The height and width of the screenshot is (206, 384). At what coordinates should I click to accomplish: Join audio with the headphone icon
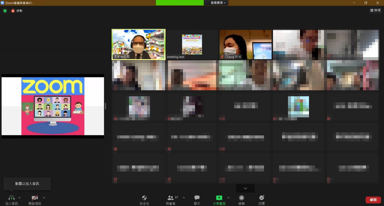tap(12, 198)
